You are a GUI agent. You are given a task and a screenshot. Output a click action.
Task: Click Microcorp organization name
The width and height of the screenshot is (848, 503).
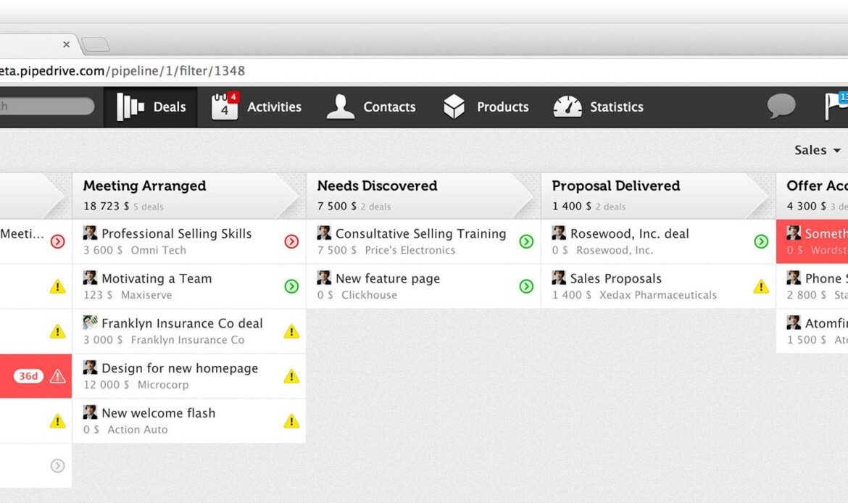coord(163,385)
